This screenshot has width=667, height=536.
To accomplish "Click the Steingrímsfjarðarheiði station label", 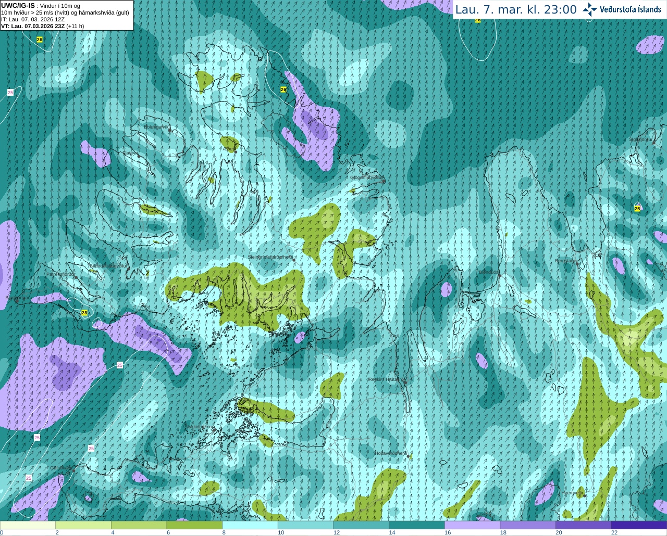I will click(270, 257).
